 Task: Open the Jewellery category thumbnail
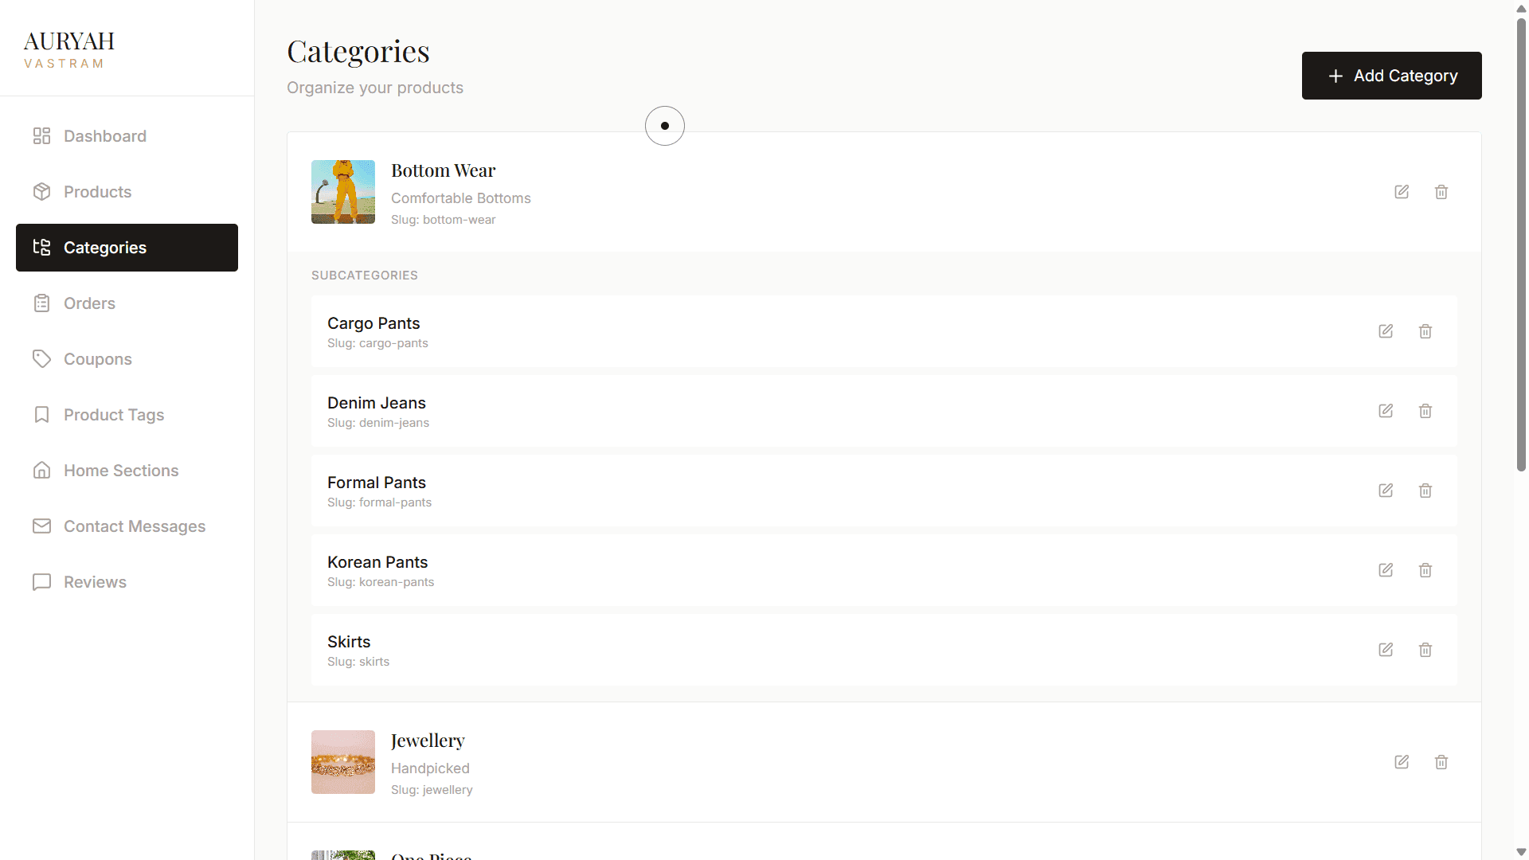(343, 762)
